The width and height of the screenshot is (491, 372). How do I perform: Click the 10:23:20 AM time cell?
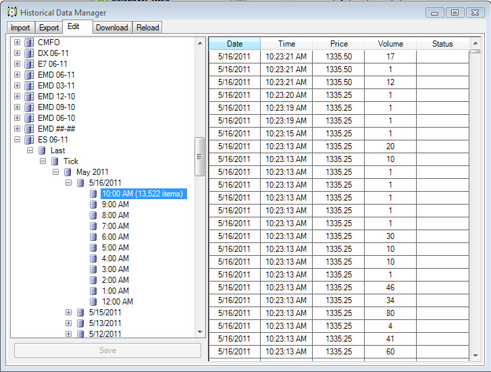[286, 95]
